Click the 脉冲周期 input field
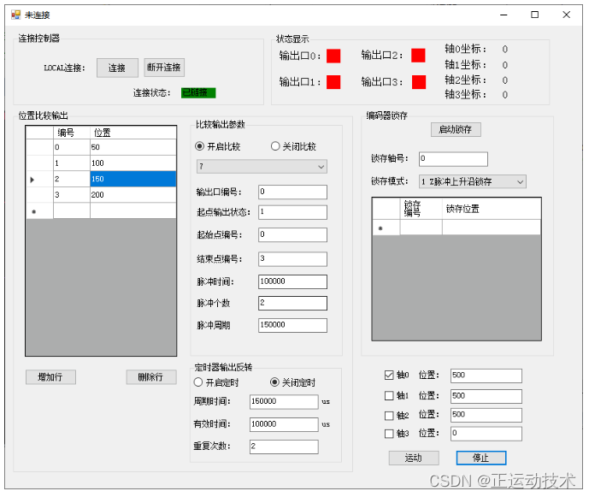The width and height of the screenshot is (589, 497). (292, 325)
